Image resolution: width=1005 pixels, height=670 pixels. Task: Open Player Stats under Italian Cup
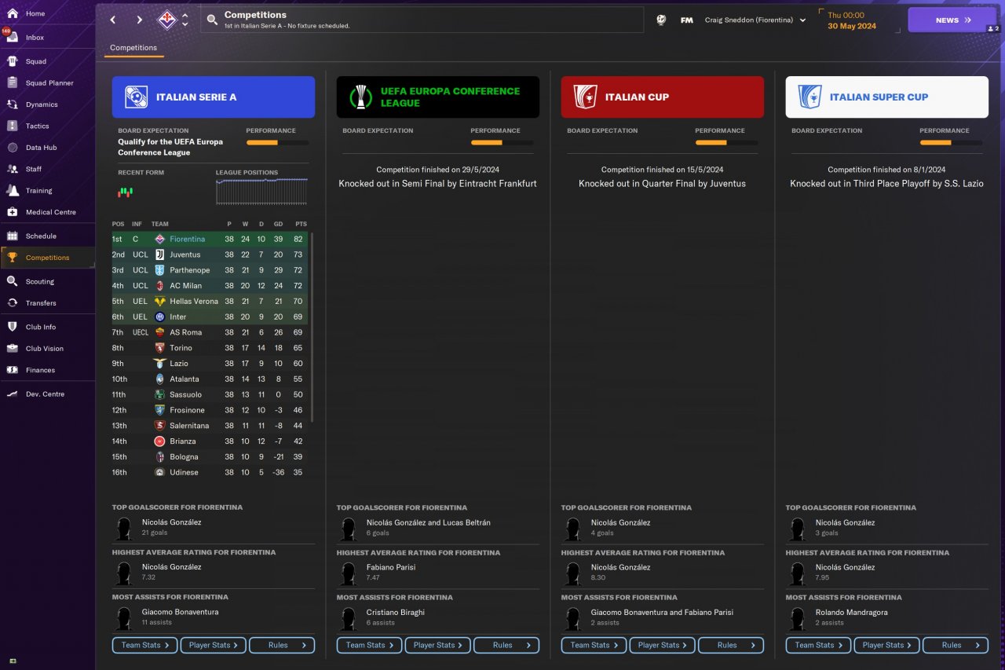(x=663, y=646)
